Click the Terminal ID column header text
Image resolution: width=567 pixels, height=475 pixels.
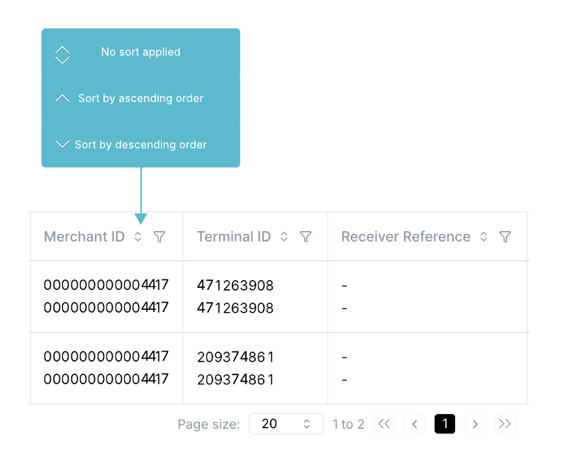coord(234,237)
